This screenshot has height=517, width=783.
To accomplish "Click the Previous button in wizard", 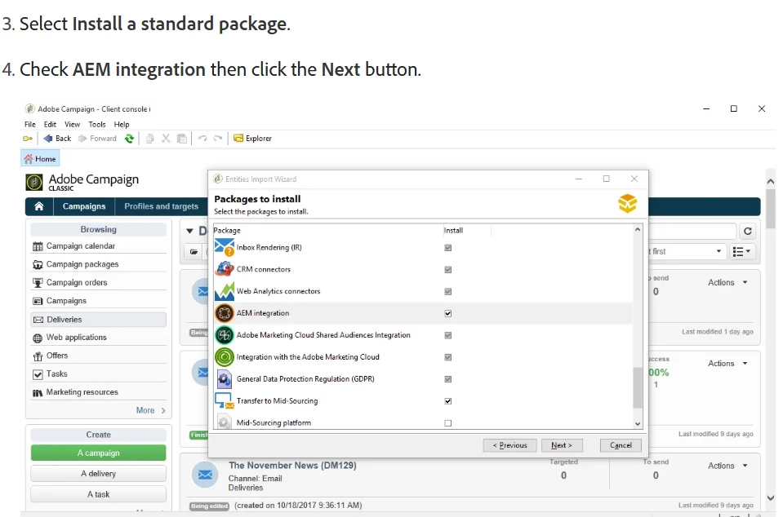I will click(x=509, y=445).
